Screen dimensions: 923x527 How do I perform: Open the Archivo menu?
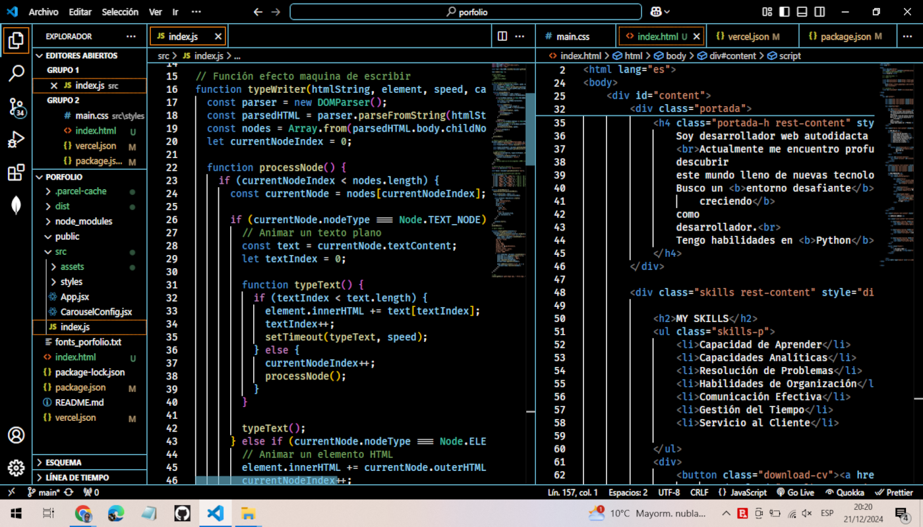pyautogui.click(x=44, y=12)
